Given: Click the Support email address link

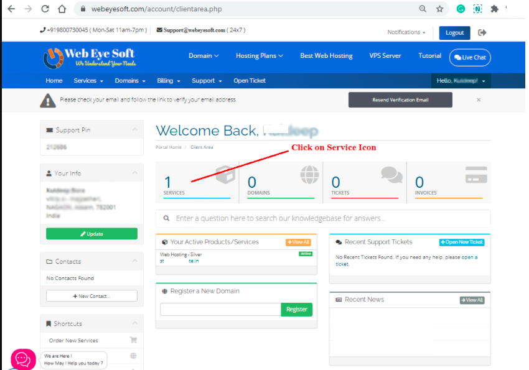Looking at the screenshot, I should (x=194, y=30).
